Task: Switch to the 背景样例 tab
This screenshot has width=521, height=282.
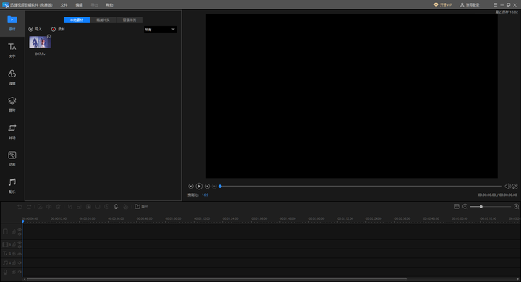Action: pos(130,20)
